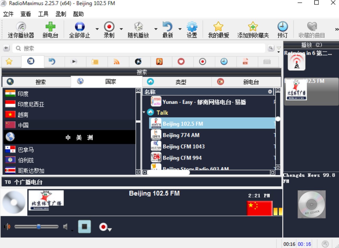
Task: Click the Beijing 102.5 FM player thumbnail
Action: tap(46, 200)
